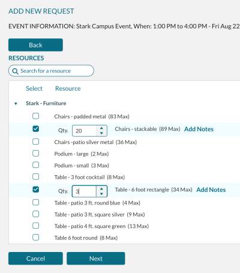This screenshot has height=273, width=240.
Task: Click the 'Podium - small (3 Max)' text
Action: click(82, 166)
